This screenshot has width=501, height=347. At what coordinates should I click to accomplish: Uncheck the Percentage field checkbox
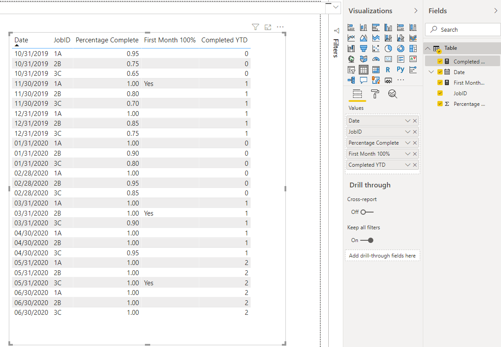tap(440, 104)
